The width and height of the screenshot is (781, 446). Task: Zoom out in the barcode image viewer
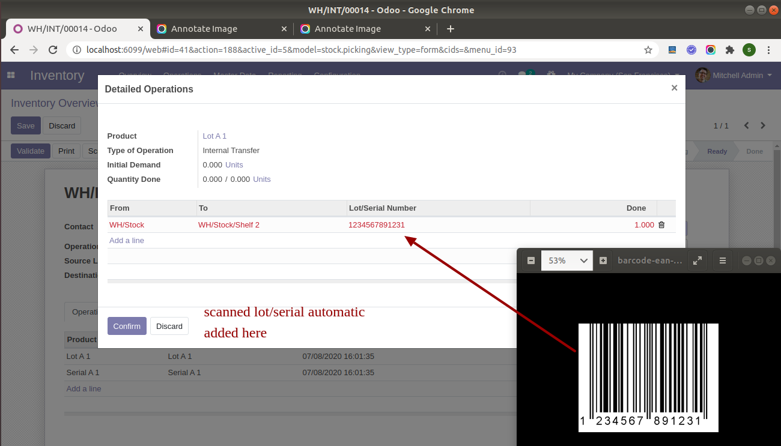coord(530,261)
